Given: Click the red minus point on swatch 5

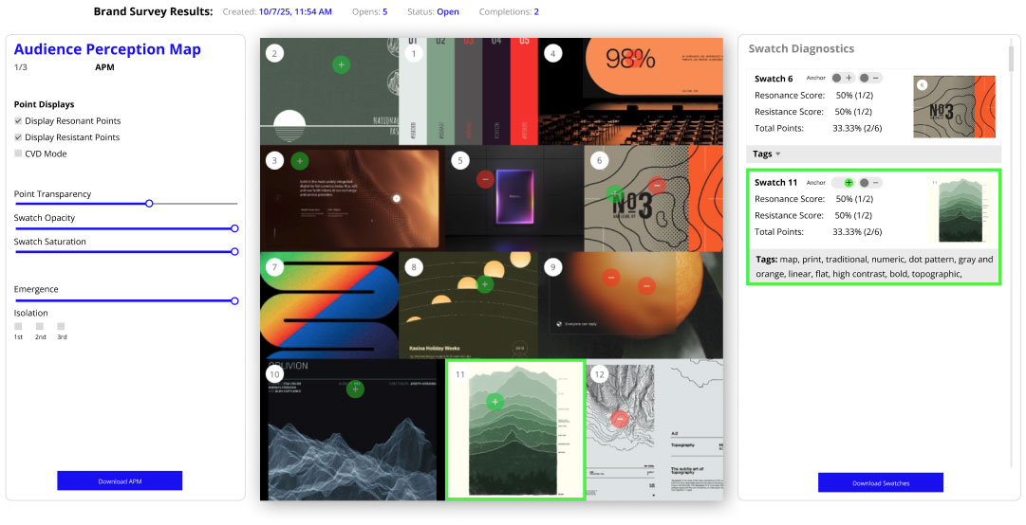Looking at the screenshot, I should pos(484,178).
